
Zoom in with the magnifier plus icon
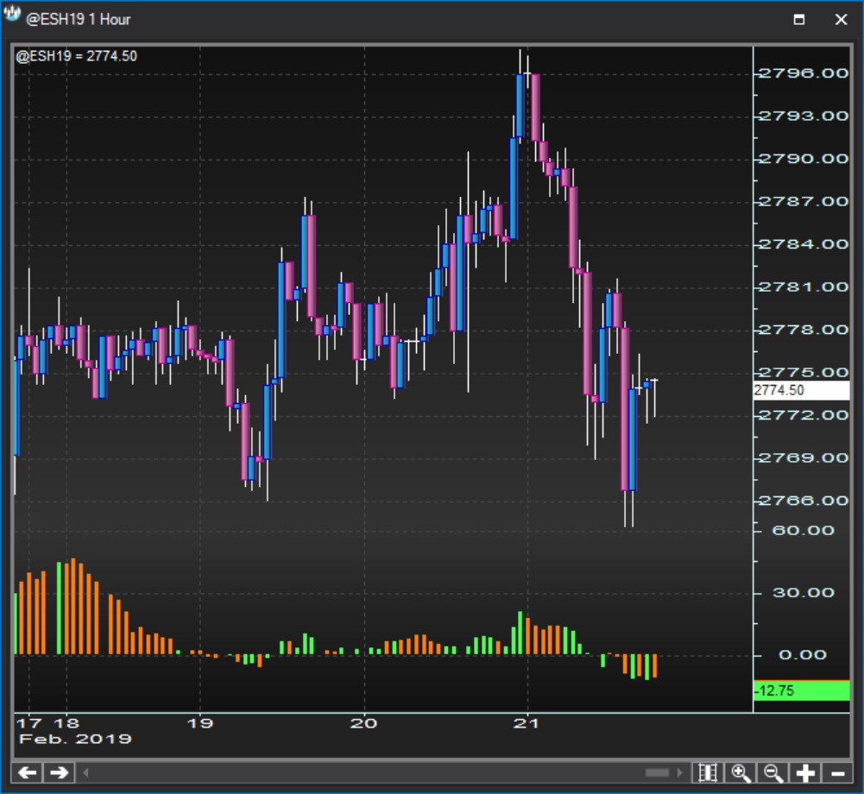click(x=740, y=772)
